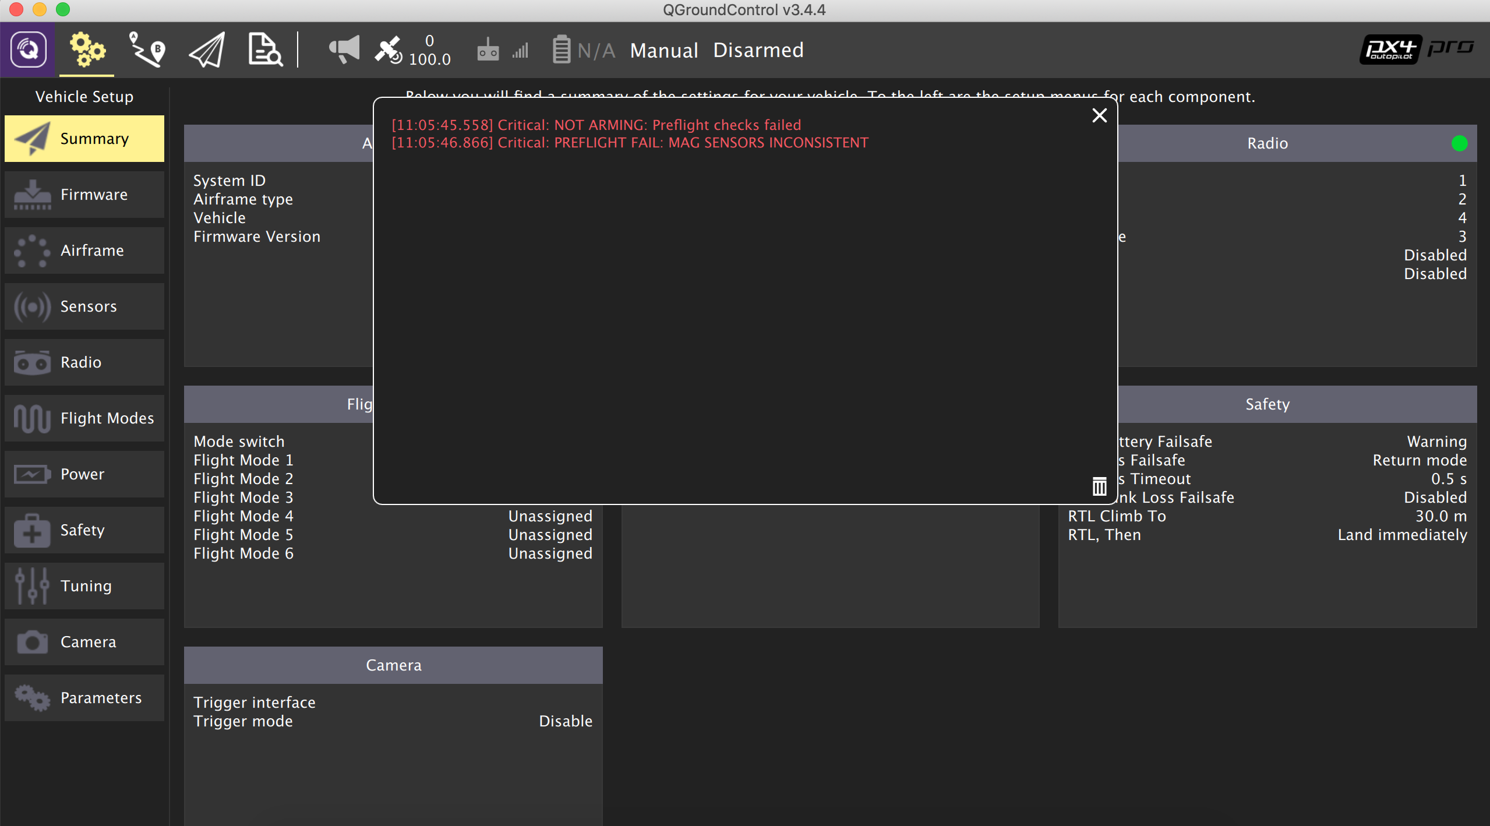Click the vehicle messages megaphone icon

[x=344, y=50]
